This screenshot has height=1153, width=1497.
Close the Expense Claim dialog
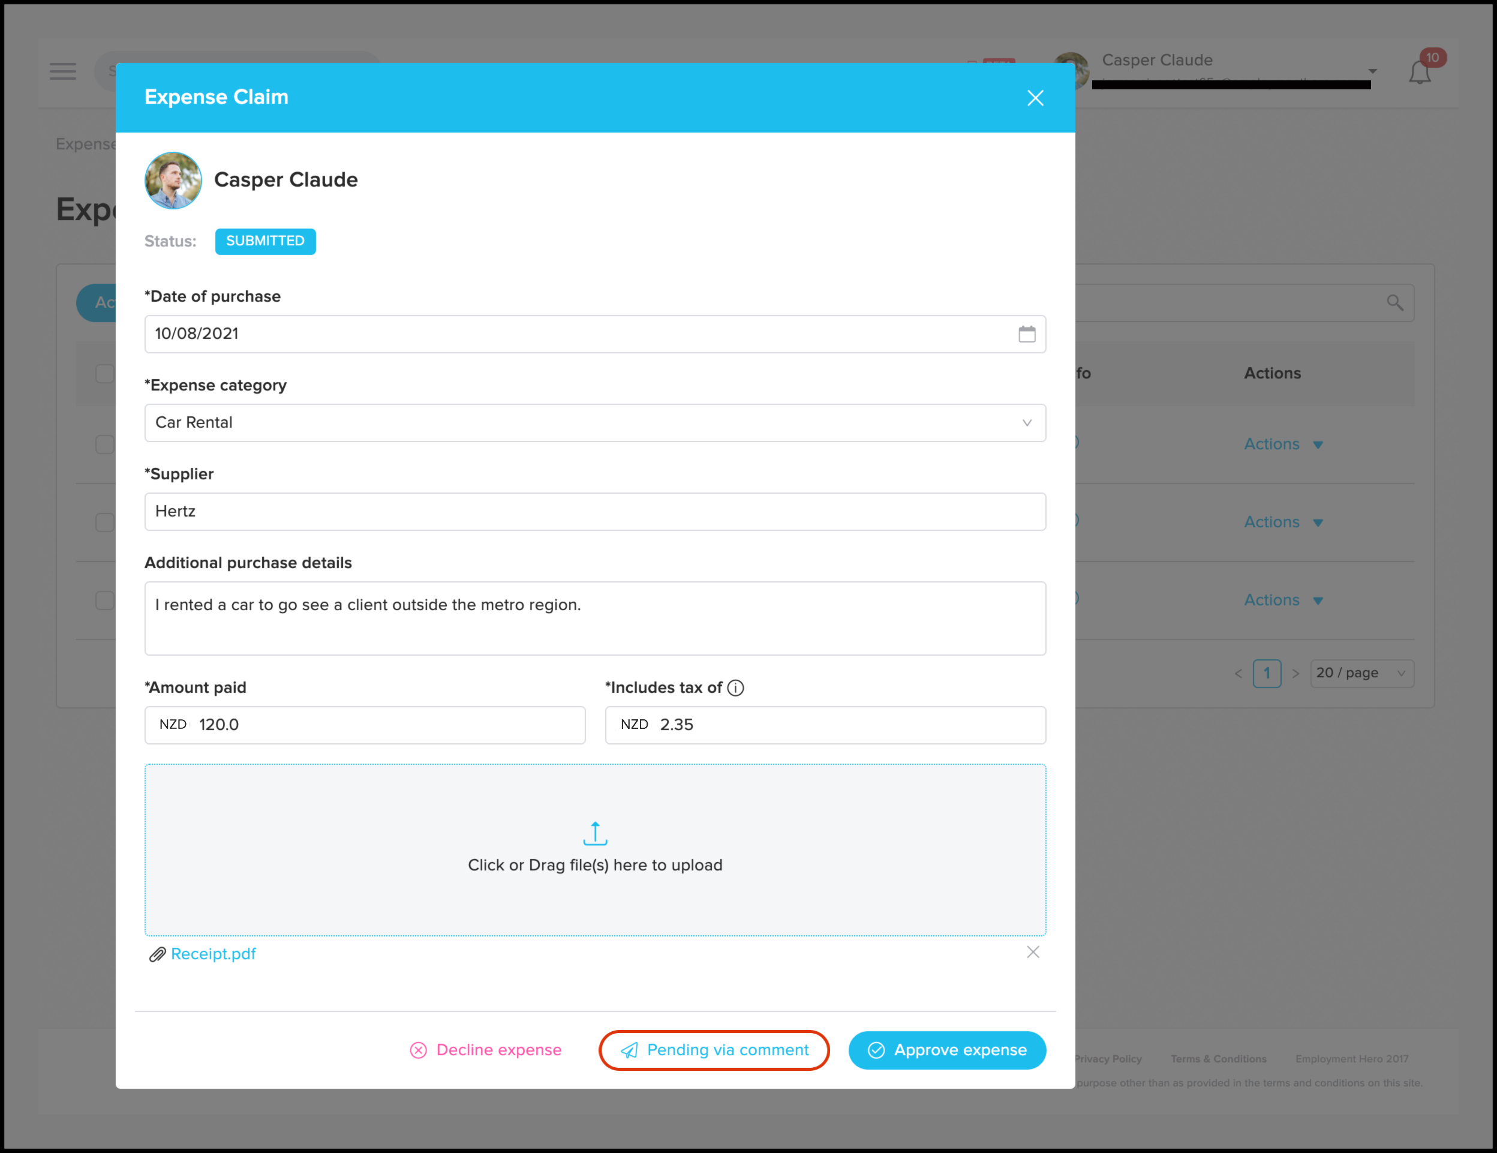coord(1035,98)
